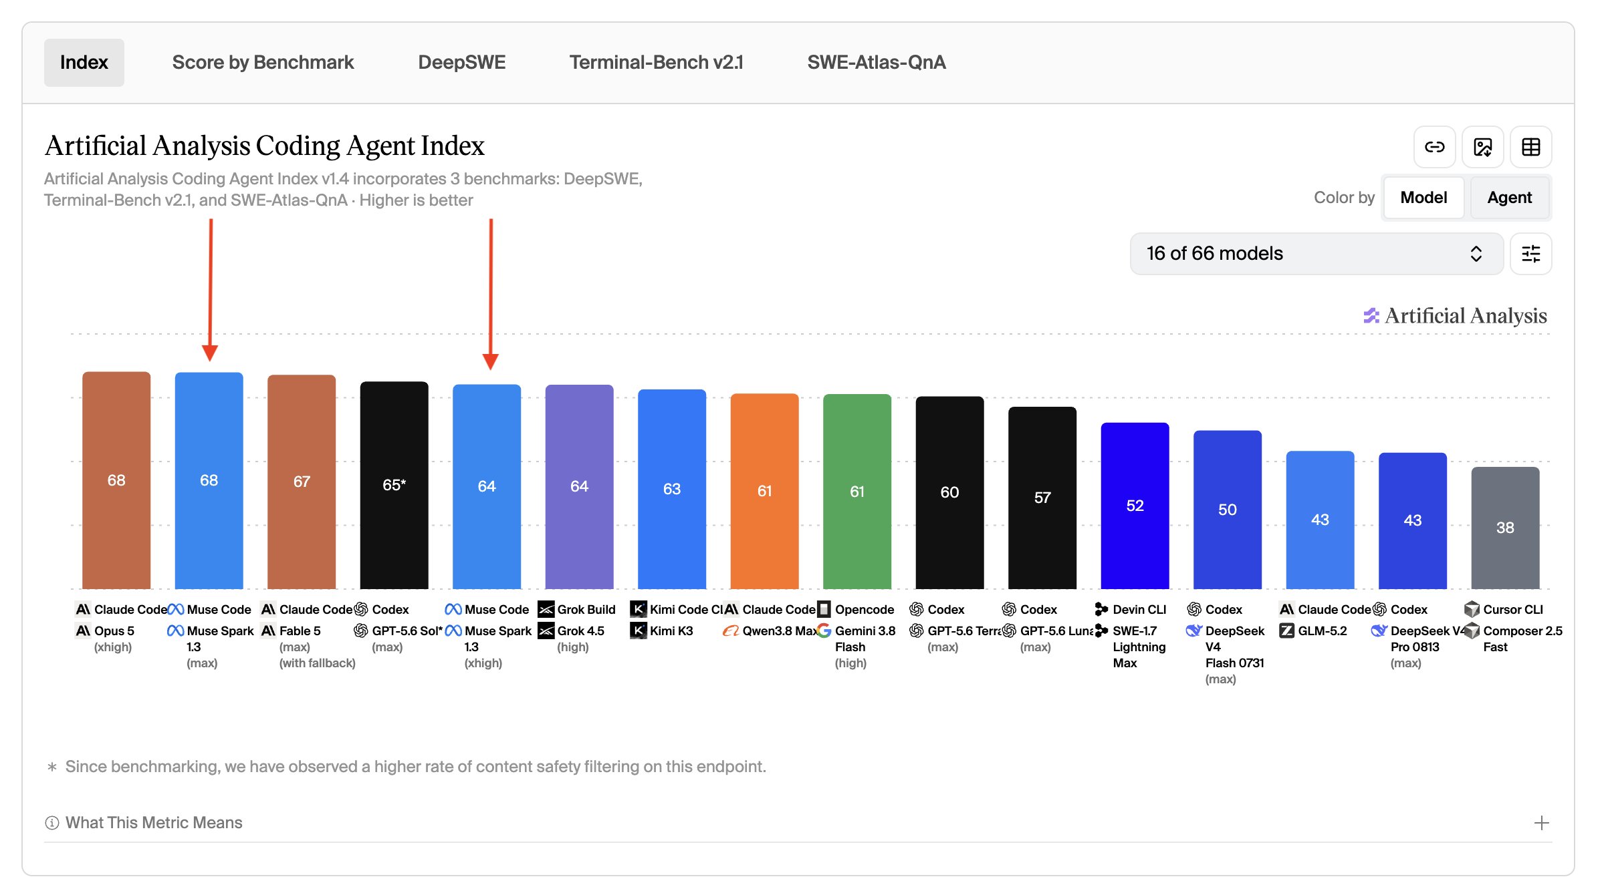The image size is (1602, 895).
Task: Click the Kimi K3 label text
Action: pyautogui.click(x=671, y=631)
